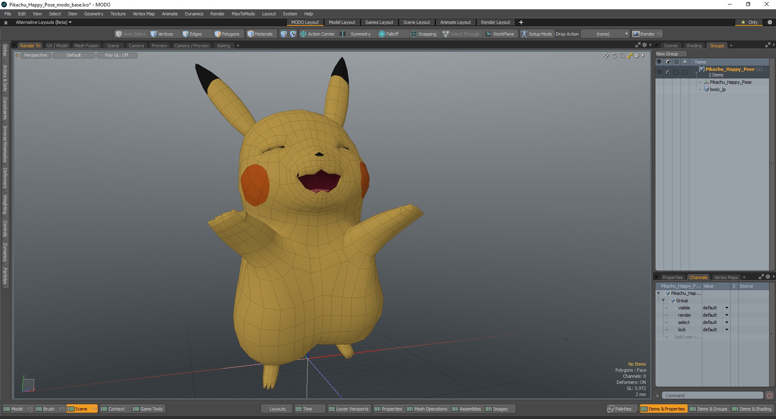Image resolution: width=776 pixels, height=419 pixels.
Task: Click the record button beside Command field
Action: 770,396
